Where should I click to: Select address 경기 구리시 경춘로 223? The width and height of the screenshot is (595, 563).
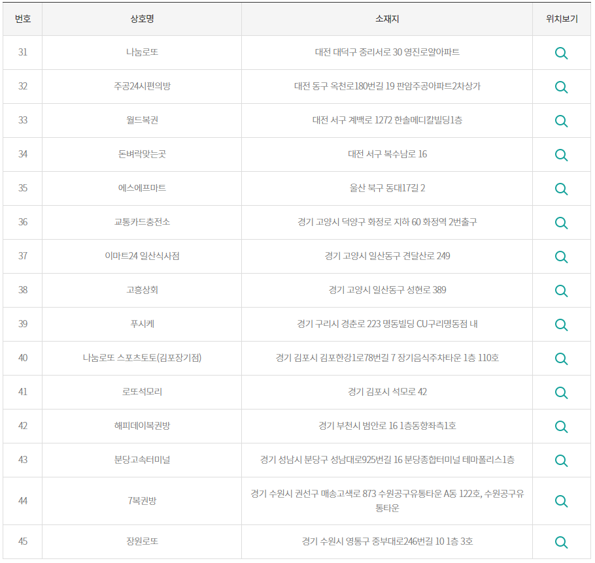(x=339, y=324)
